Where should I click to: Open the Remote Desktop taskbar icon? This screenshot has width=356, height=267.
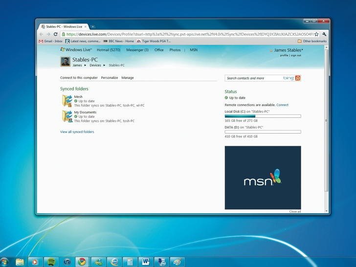[x=161, y=262]
